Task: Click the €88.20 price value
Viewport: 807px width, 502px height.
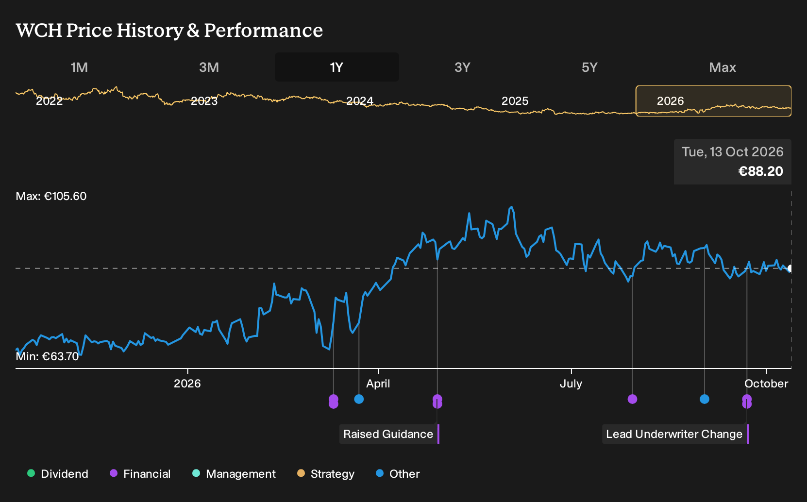Action: tap(760, 171)
